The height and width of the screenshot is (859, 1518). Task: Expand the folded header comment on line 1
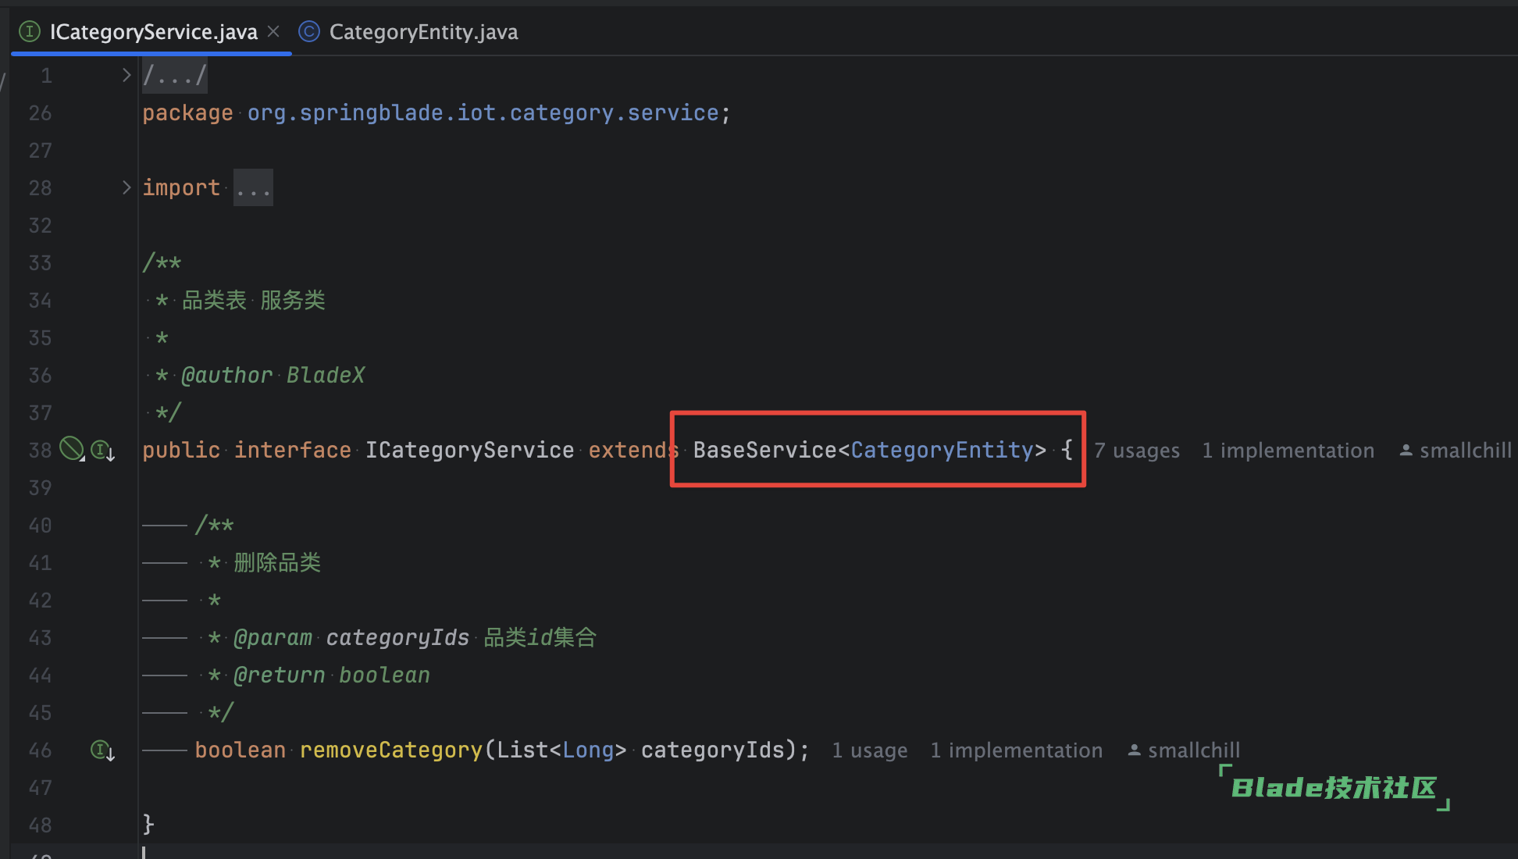(x=126, y=76)
